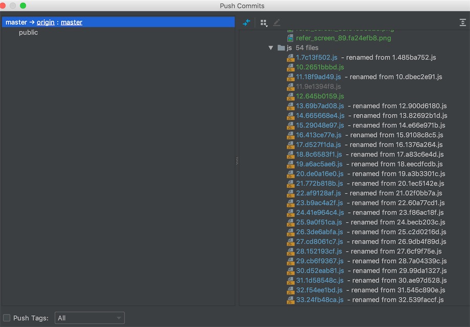470x327 pixels.
Task: Select the refer_screen_89.fa24efb8.png image icon
Action: pos(290,38)
